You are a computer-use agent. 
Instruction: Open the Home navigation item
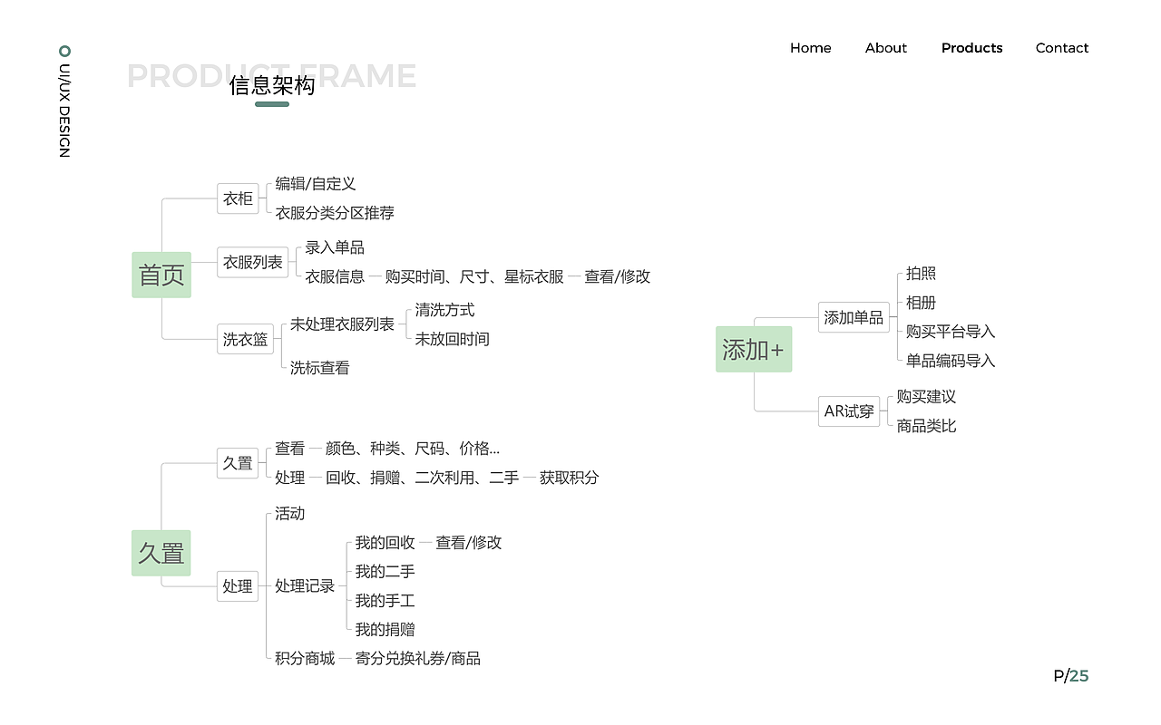tap(810, 48)
